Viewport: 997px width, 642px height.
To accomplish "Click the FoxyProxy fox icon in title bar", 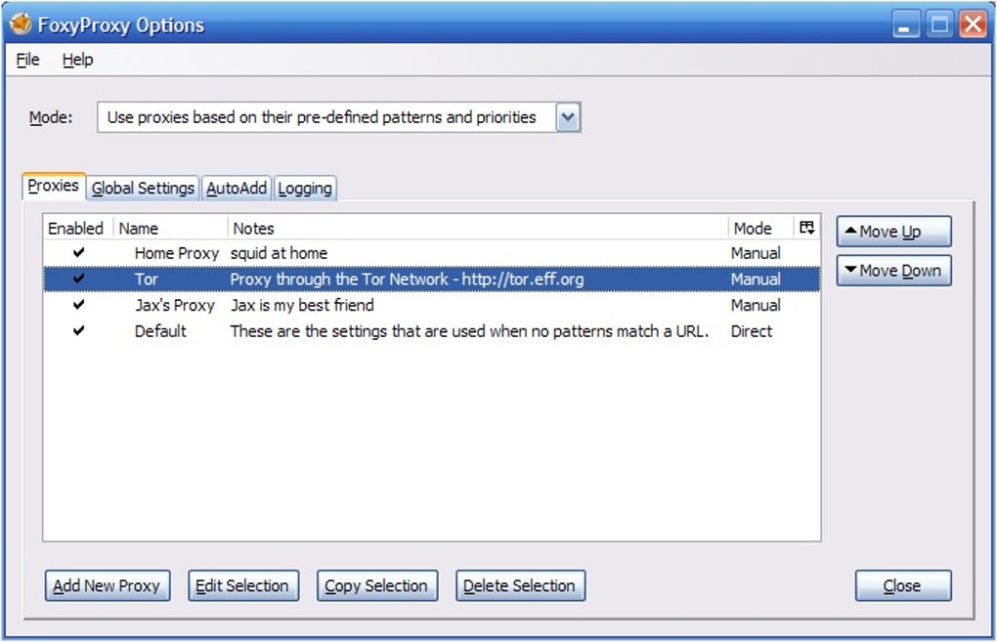I will [21, 23].
